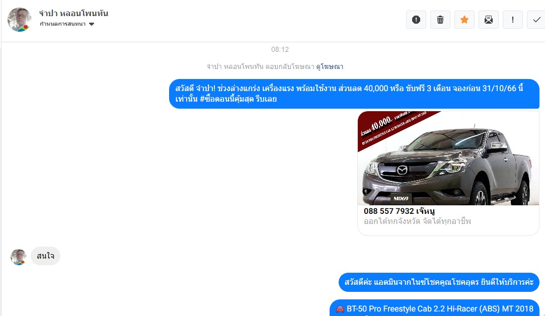Click the ad title 088 557 7932 เจ๊หนู
The image size is (545, 316).
[x=399, y=211]
